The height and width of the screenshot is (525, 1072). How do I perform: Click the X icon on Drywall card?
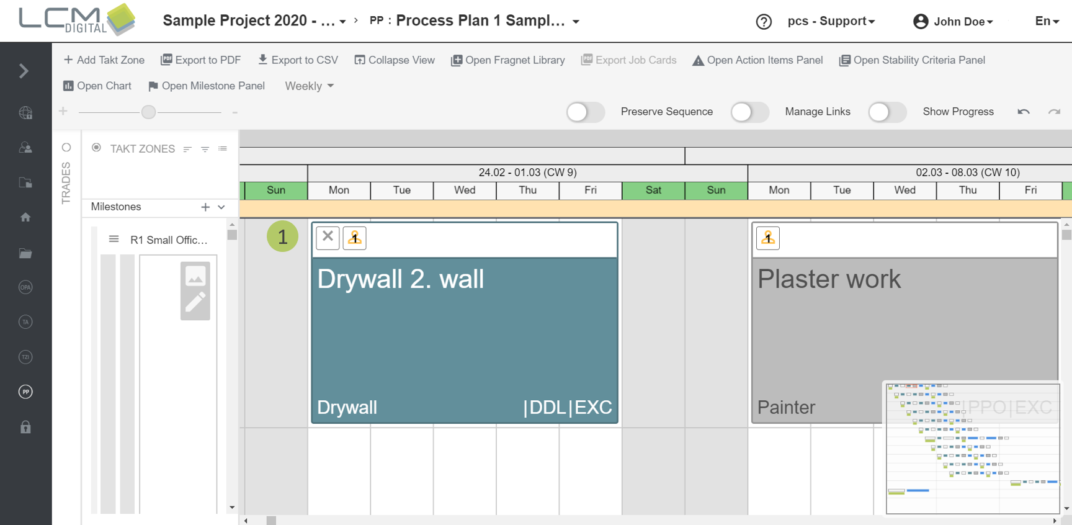tap(328, 237)
